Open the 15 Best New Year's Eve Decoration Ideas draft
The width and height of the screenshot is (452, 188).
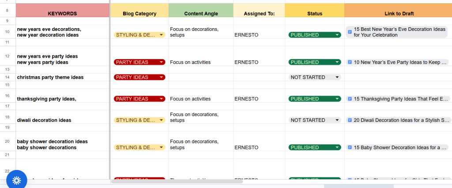[x=397, y=32]
